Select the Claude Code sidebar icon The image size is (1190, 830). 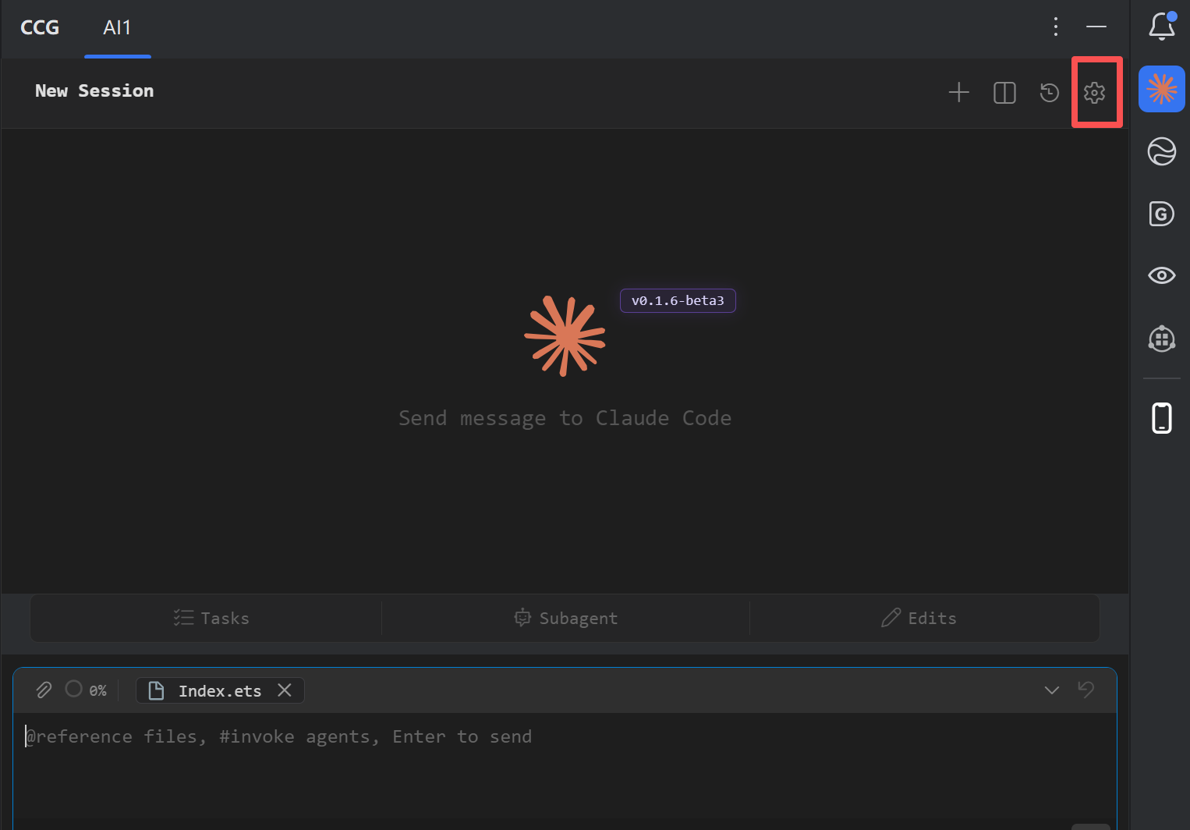click(x=1162, y=89)
